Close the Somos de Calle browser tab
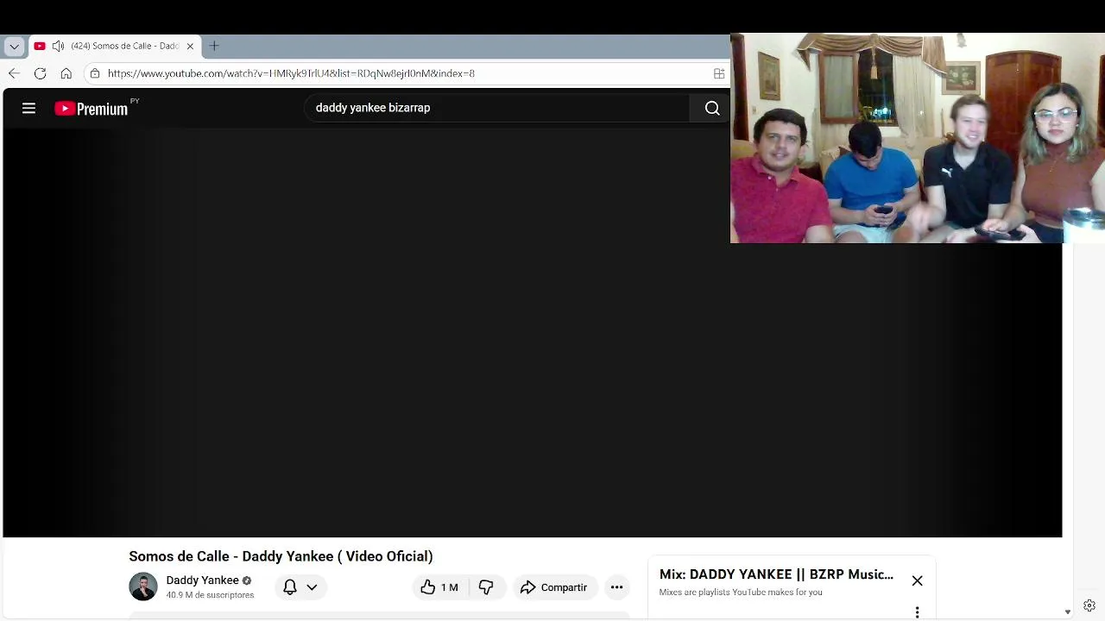The width and height of the screenshot is (1105, 621). tap(190, 46)
